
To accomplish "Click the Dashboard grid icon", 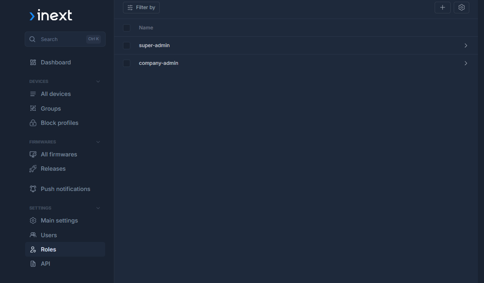I will coord(33,62).
